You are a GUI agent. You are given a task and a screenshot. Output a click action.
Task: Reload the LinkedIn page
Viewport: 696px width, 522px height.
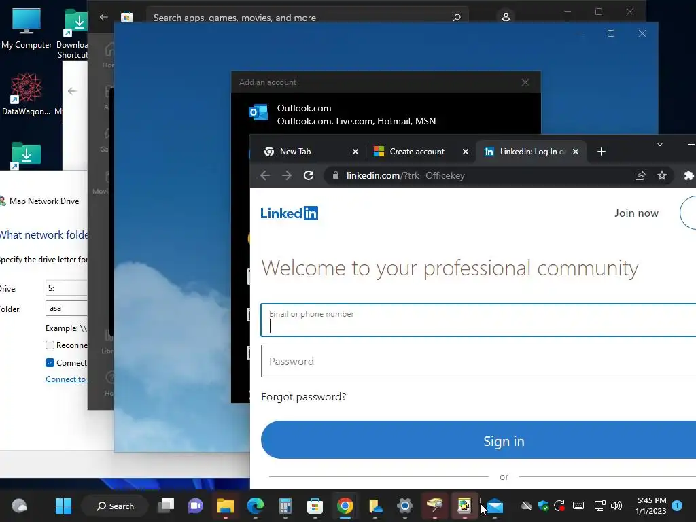[309, 176]
